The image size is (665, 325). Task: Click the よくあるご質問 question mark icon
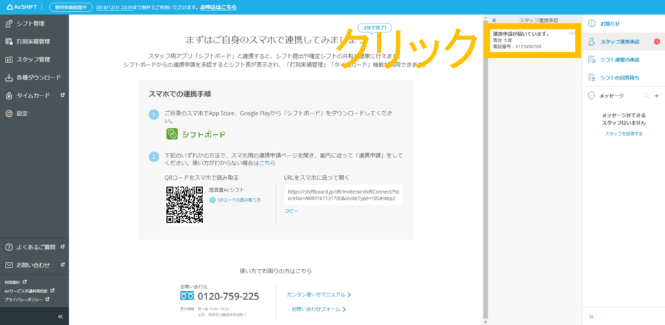[9, 247]
